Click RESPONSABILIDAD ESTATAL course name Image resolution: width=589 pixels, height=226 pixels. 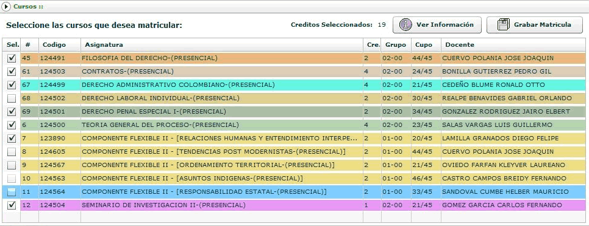tap(204, 192)
